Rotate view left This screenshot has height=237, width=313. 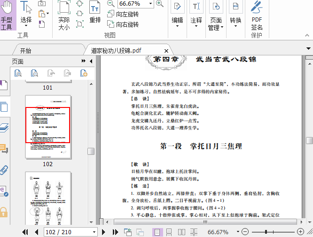(123, 14)
